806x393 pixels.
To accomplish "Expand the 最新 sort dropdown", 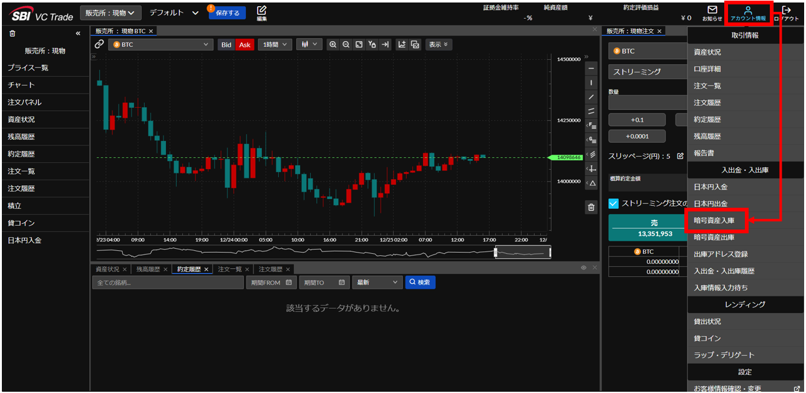I will click(x=377, y=283).
